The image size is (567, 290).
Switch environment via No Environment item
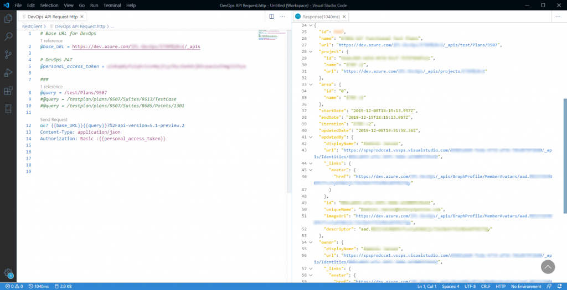click(x=526, y=286)
